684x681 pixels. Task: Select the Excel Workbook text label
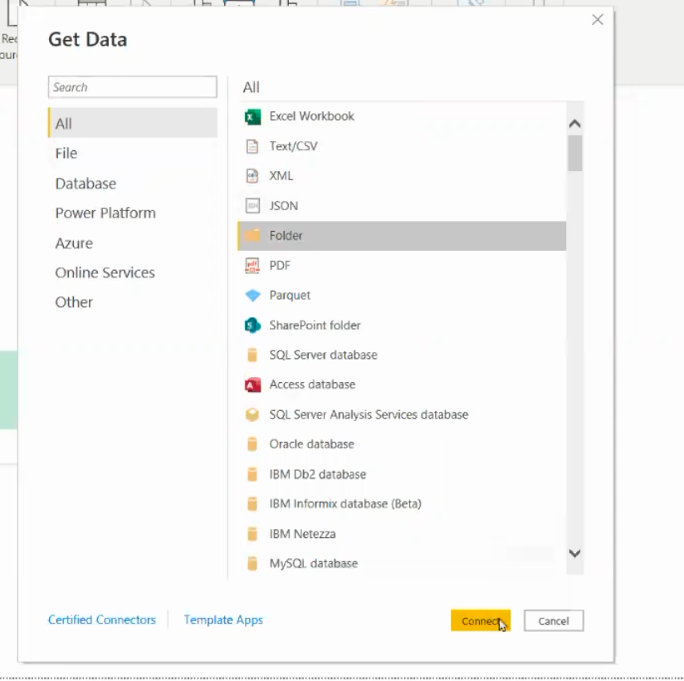click(311, 116)
